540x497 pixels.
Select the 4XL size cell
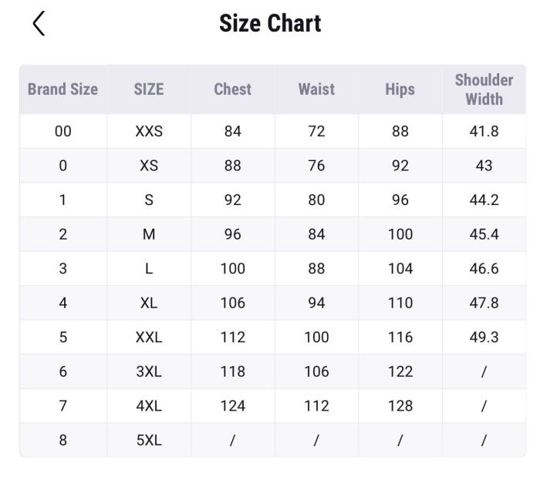[149, 406]
